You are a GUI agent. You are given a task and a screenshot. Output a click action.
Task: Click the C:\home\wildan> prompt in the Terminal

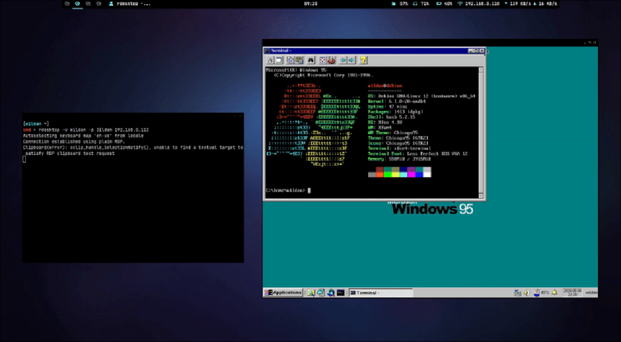tap(286, 191)
